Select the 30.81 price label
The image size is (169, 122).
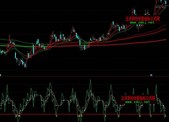[x=164, y=8]
